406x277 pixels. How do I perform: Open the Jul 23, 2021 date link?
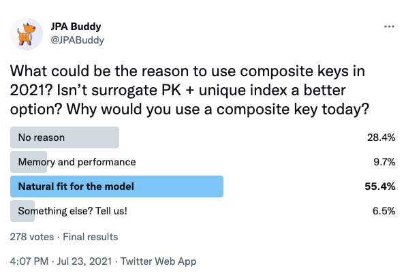click(84, 261)
